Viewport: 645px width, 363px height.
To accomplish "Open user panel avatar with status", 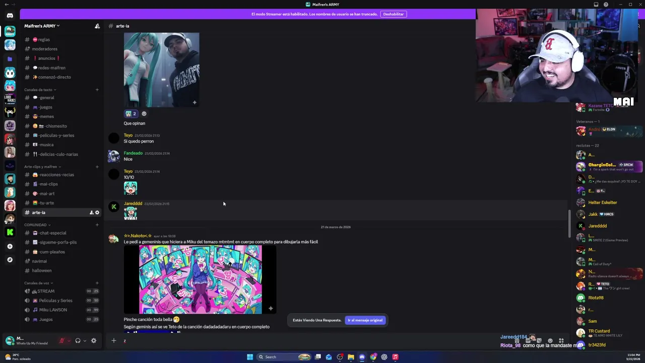I will click(x=9, y=341).
